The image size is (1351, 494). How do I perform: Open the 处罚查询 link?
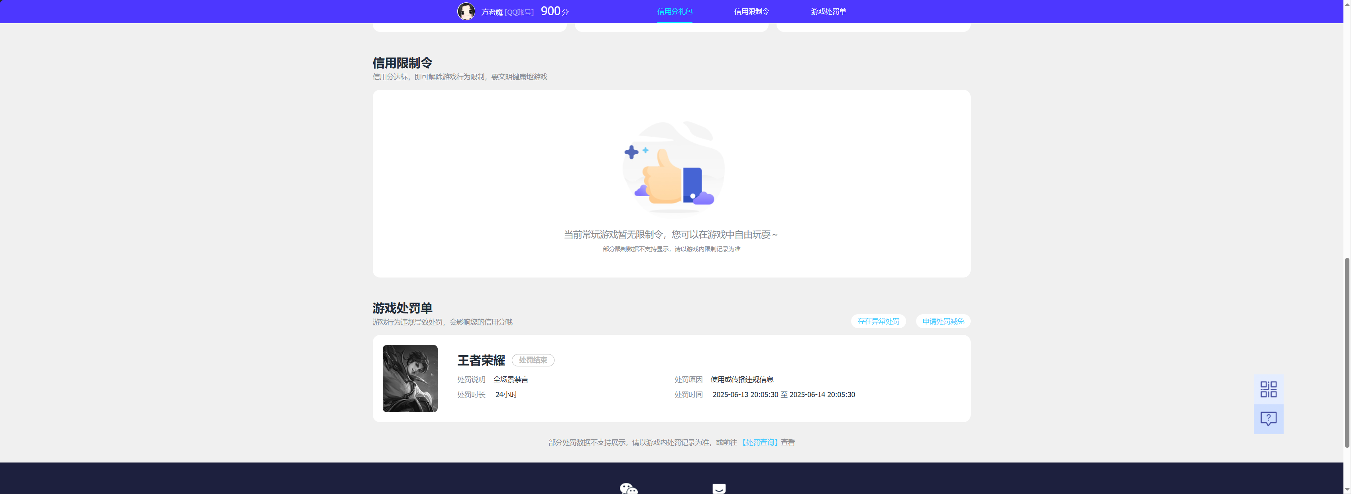tap(760, 443)
